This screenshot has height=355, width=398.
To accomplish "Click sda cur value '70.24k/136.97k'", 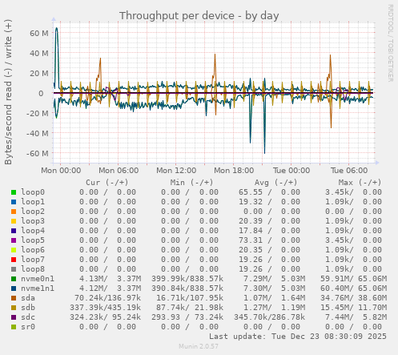I will pyautogui.click(x=108, y=298).
